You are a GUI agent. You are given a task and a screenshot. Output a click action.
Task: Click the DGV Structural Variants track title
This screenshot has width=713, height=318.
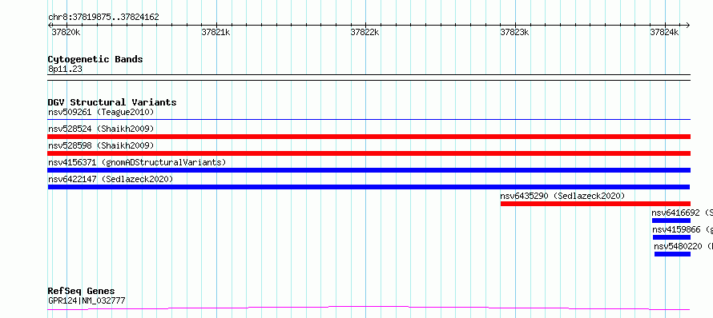click(112, 102)
